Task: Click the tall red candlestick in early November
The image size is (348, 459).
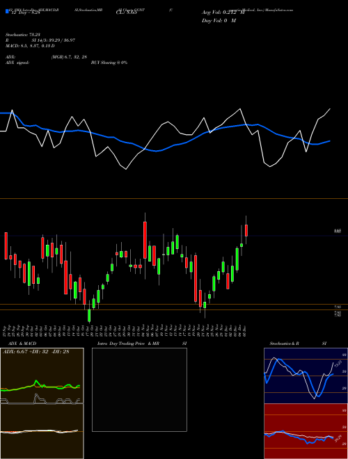Action: tap(145, 240)
